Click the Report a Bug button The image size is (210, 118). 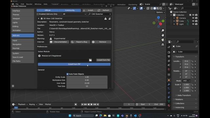coord(80,42)
